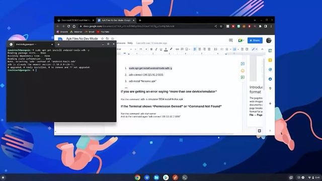Viewport: 322px width, 181px height.
Task: Open Google Maps in the side panel
Action: click(270, 88)
